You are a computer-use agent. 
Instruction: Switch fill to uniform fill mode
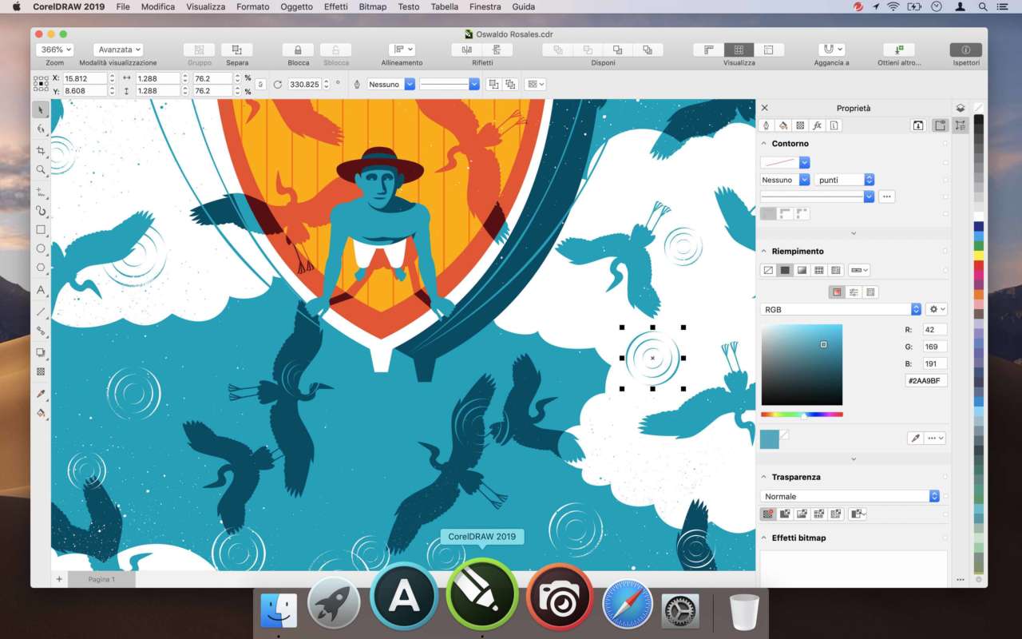(x=783, y=269)
